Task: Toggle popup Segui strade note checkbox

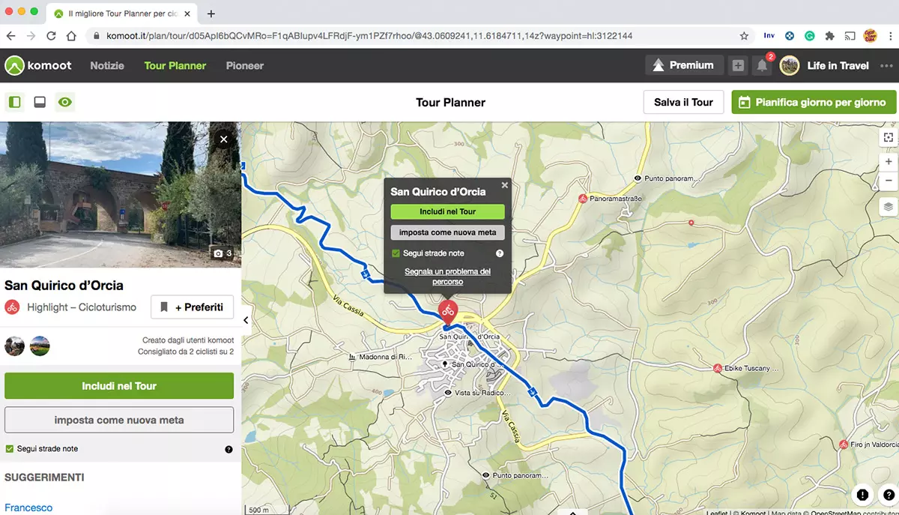Action: coord(396,253)
